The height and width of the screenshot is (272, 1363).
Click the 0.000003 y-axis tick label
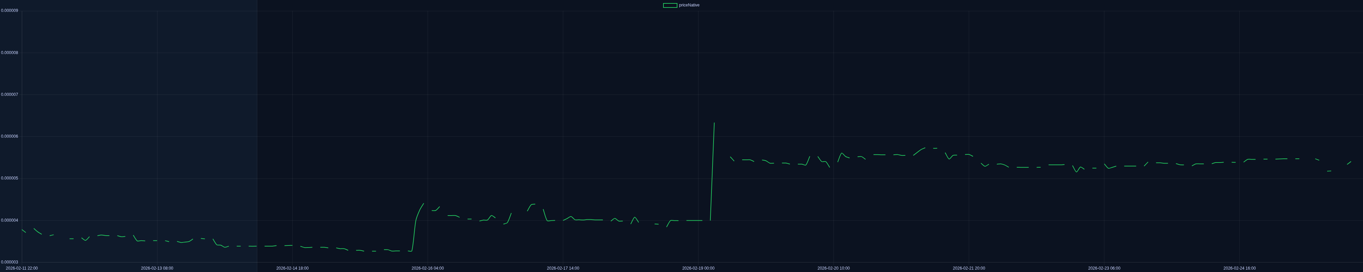[x=10, y=262]
